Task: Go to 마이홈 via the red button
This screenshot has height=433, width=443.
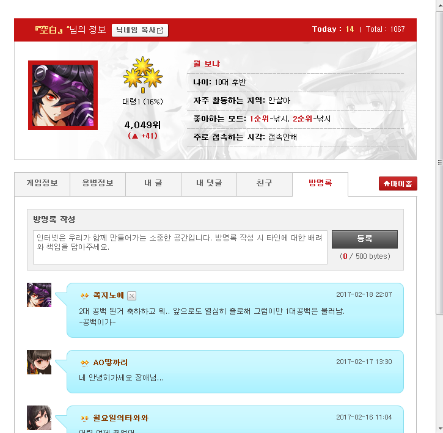Action: coord(398,184)
